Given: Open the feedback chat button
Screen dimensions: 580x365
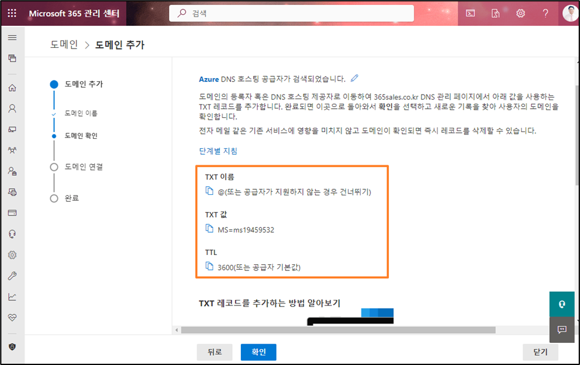Looking at the screenshot, I should 562,329.
